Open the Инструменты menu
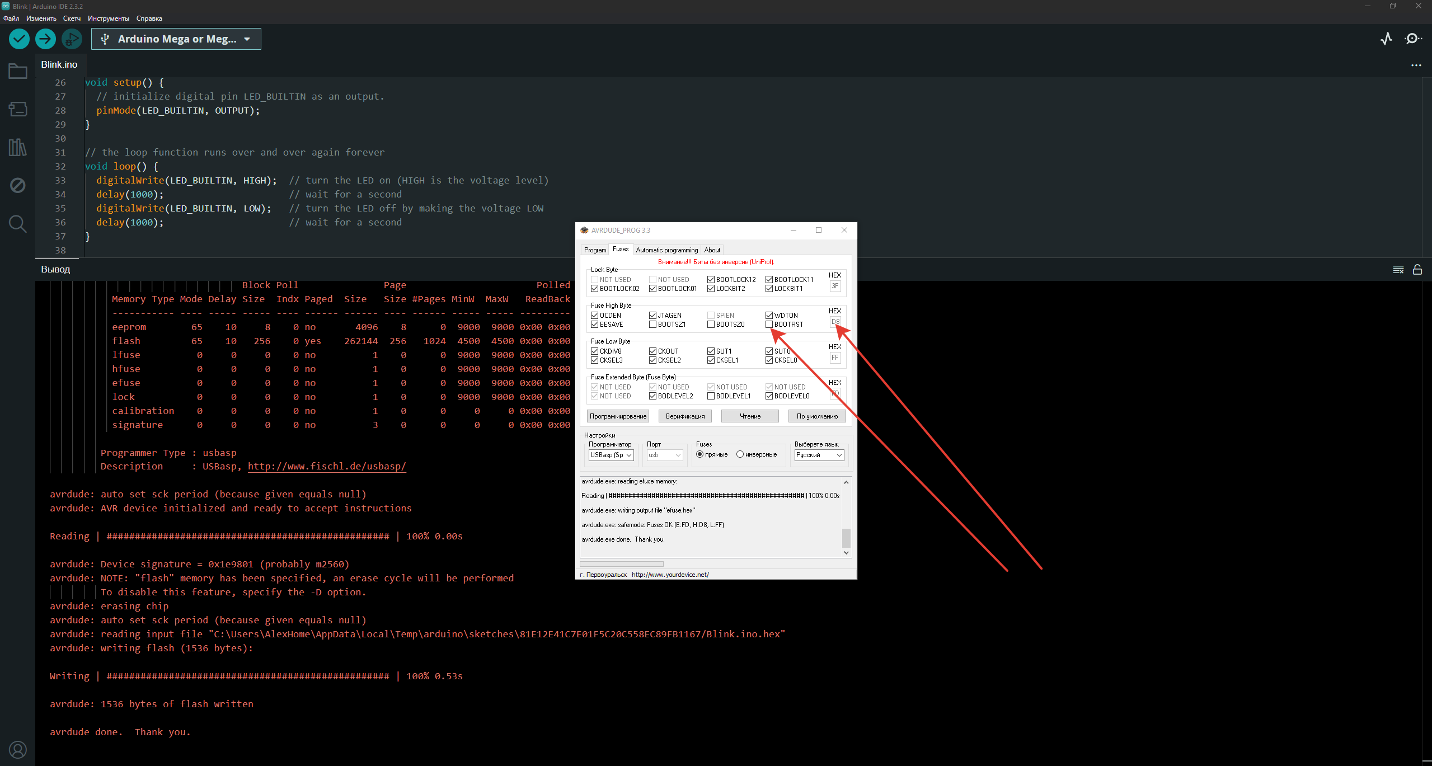 [x=108, y=18]
